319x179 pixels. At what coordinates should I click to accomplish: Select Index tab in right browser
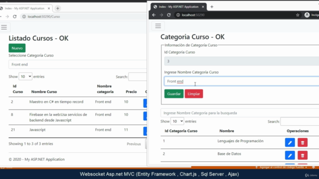(178, 6)
